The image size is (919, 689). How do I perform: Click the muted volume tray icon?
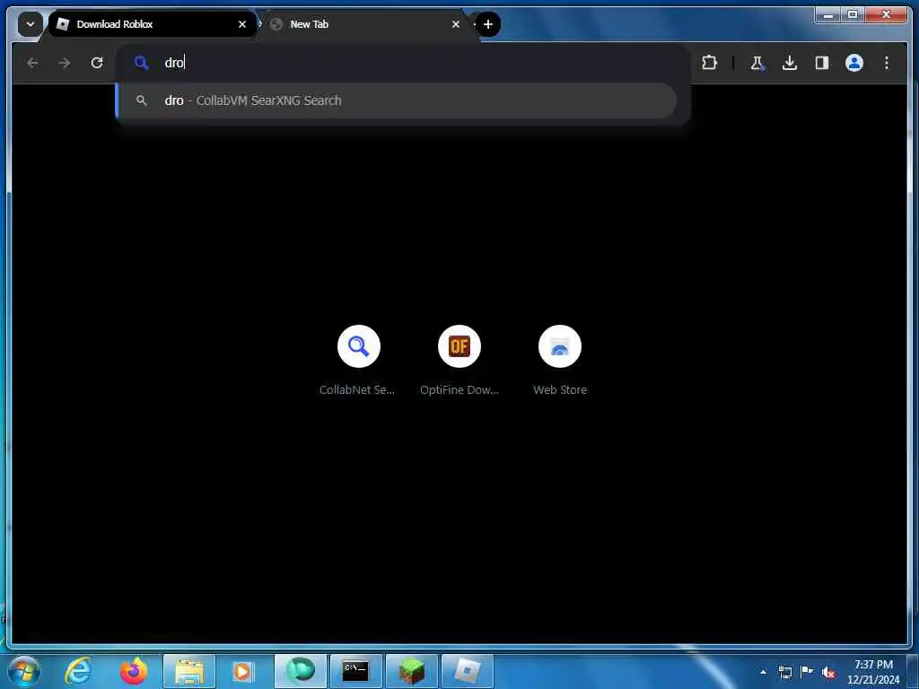(x=828, y=672)
